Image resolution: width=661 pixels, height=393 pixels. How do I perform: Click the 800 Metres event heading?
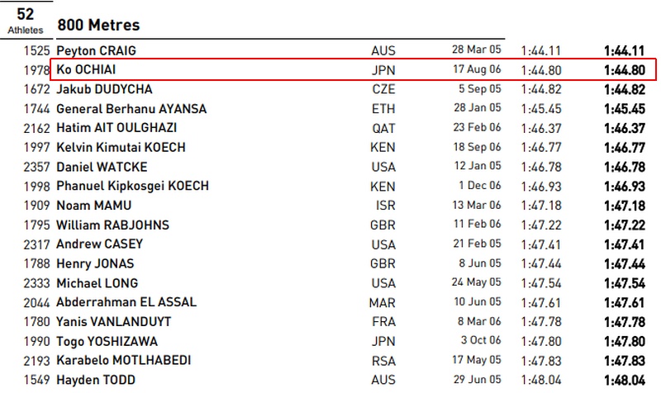tap(98, 26)
